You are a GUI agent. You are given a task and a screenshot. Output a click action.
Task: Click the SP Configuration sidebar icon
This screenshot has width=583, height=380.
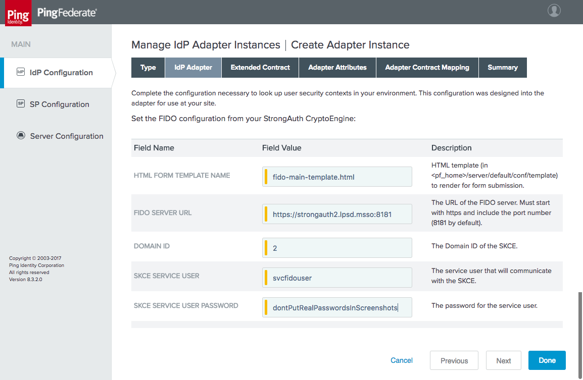coord(21,103)
